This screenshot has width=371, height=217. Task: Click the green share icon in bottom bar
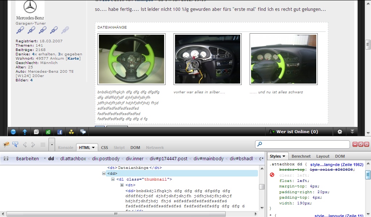point(48,132)
